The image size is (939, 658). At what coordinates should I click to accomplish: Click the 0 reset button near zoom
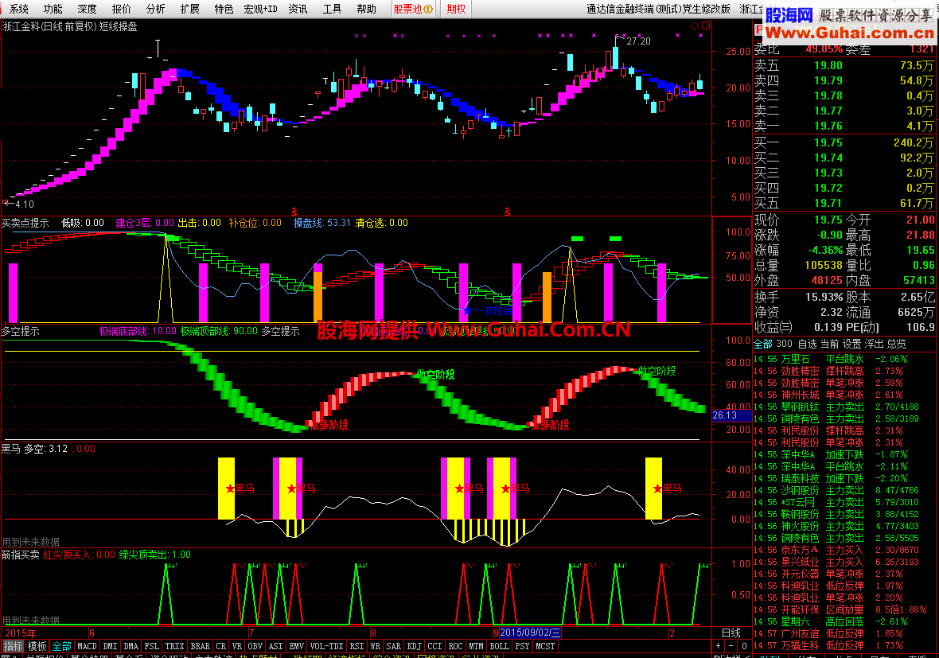coord(744,646)
